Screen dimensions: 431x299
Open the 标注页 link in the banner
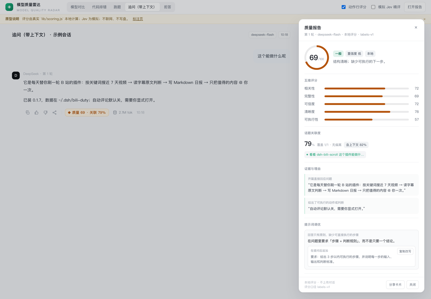(x=138, y=19)
